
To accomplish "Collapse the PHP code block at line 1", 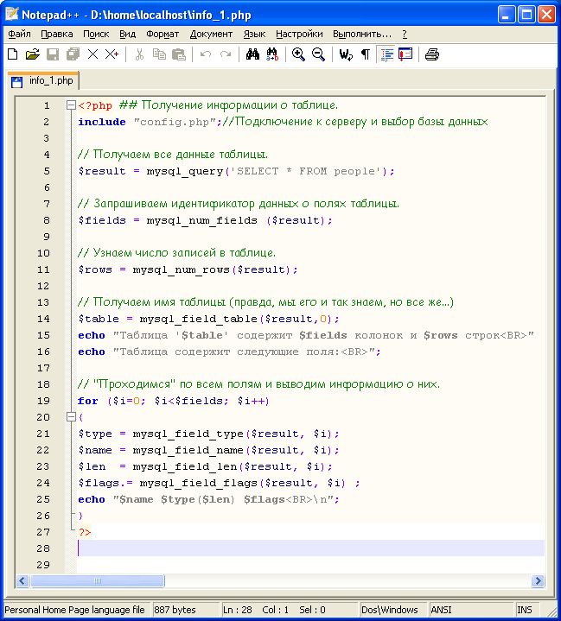I will coord(71,106).
